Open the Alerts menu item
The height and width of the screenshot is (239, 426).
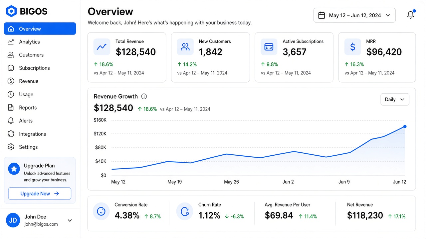click(40, 121)
